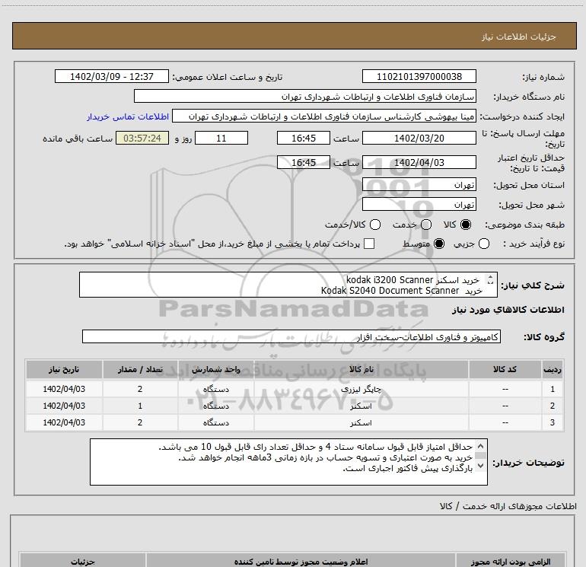Image resolution: width=586 pixels, height=567 pixels.
Task: Click the price validity date 1402/04/03 field
Action: click(x=419, y=163)
